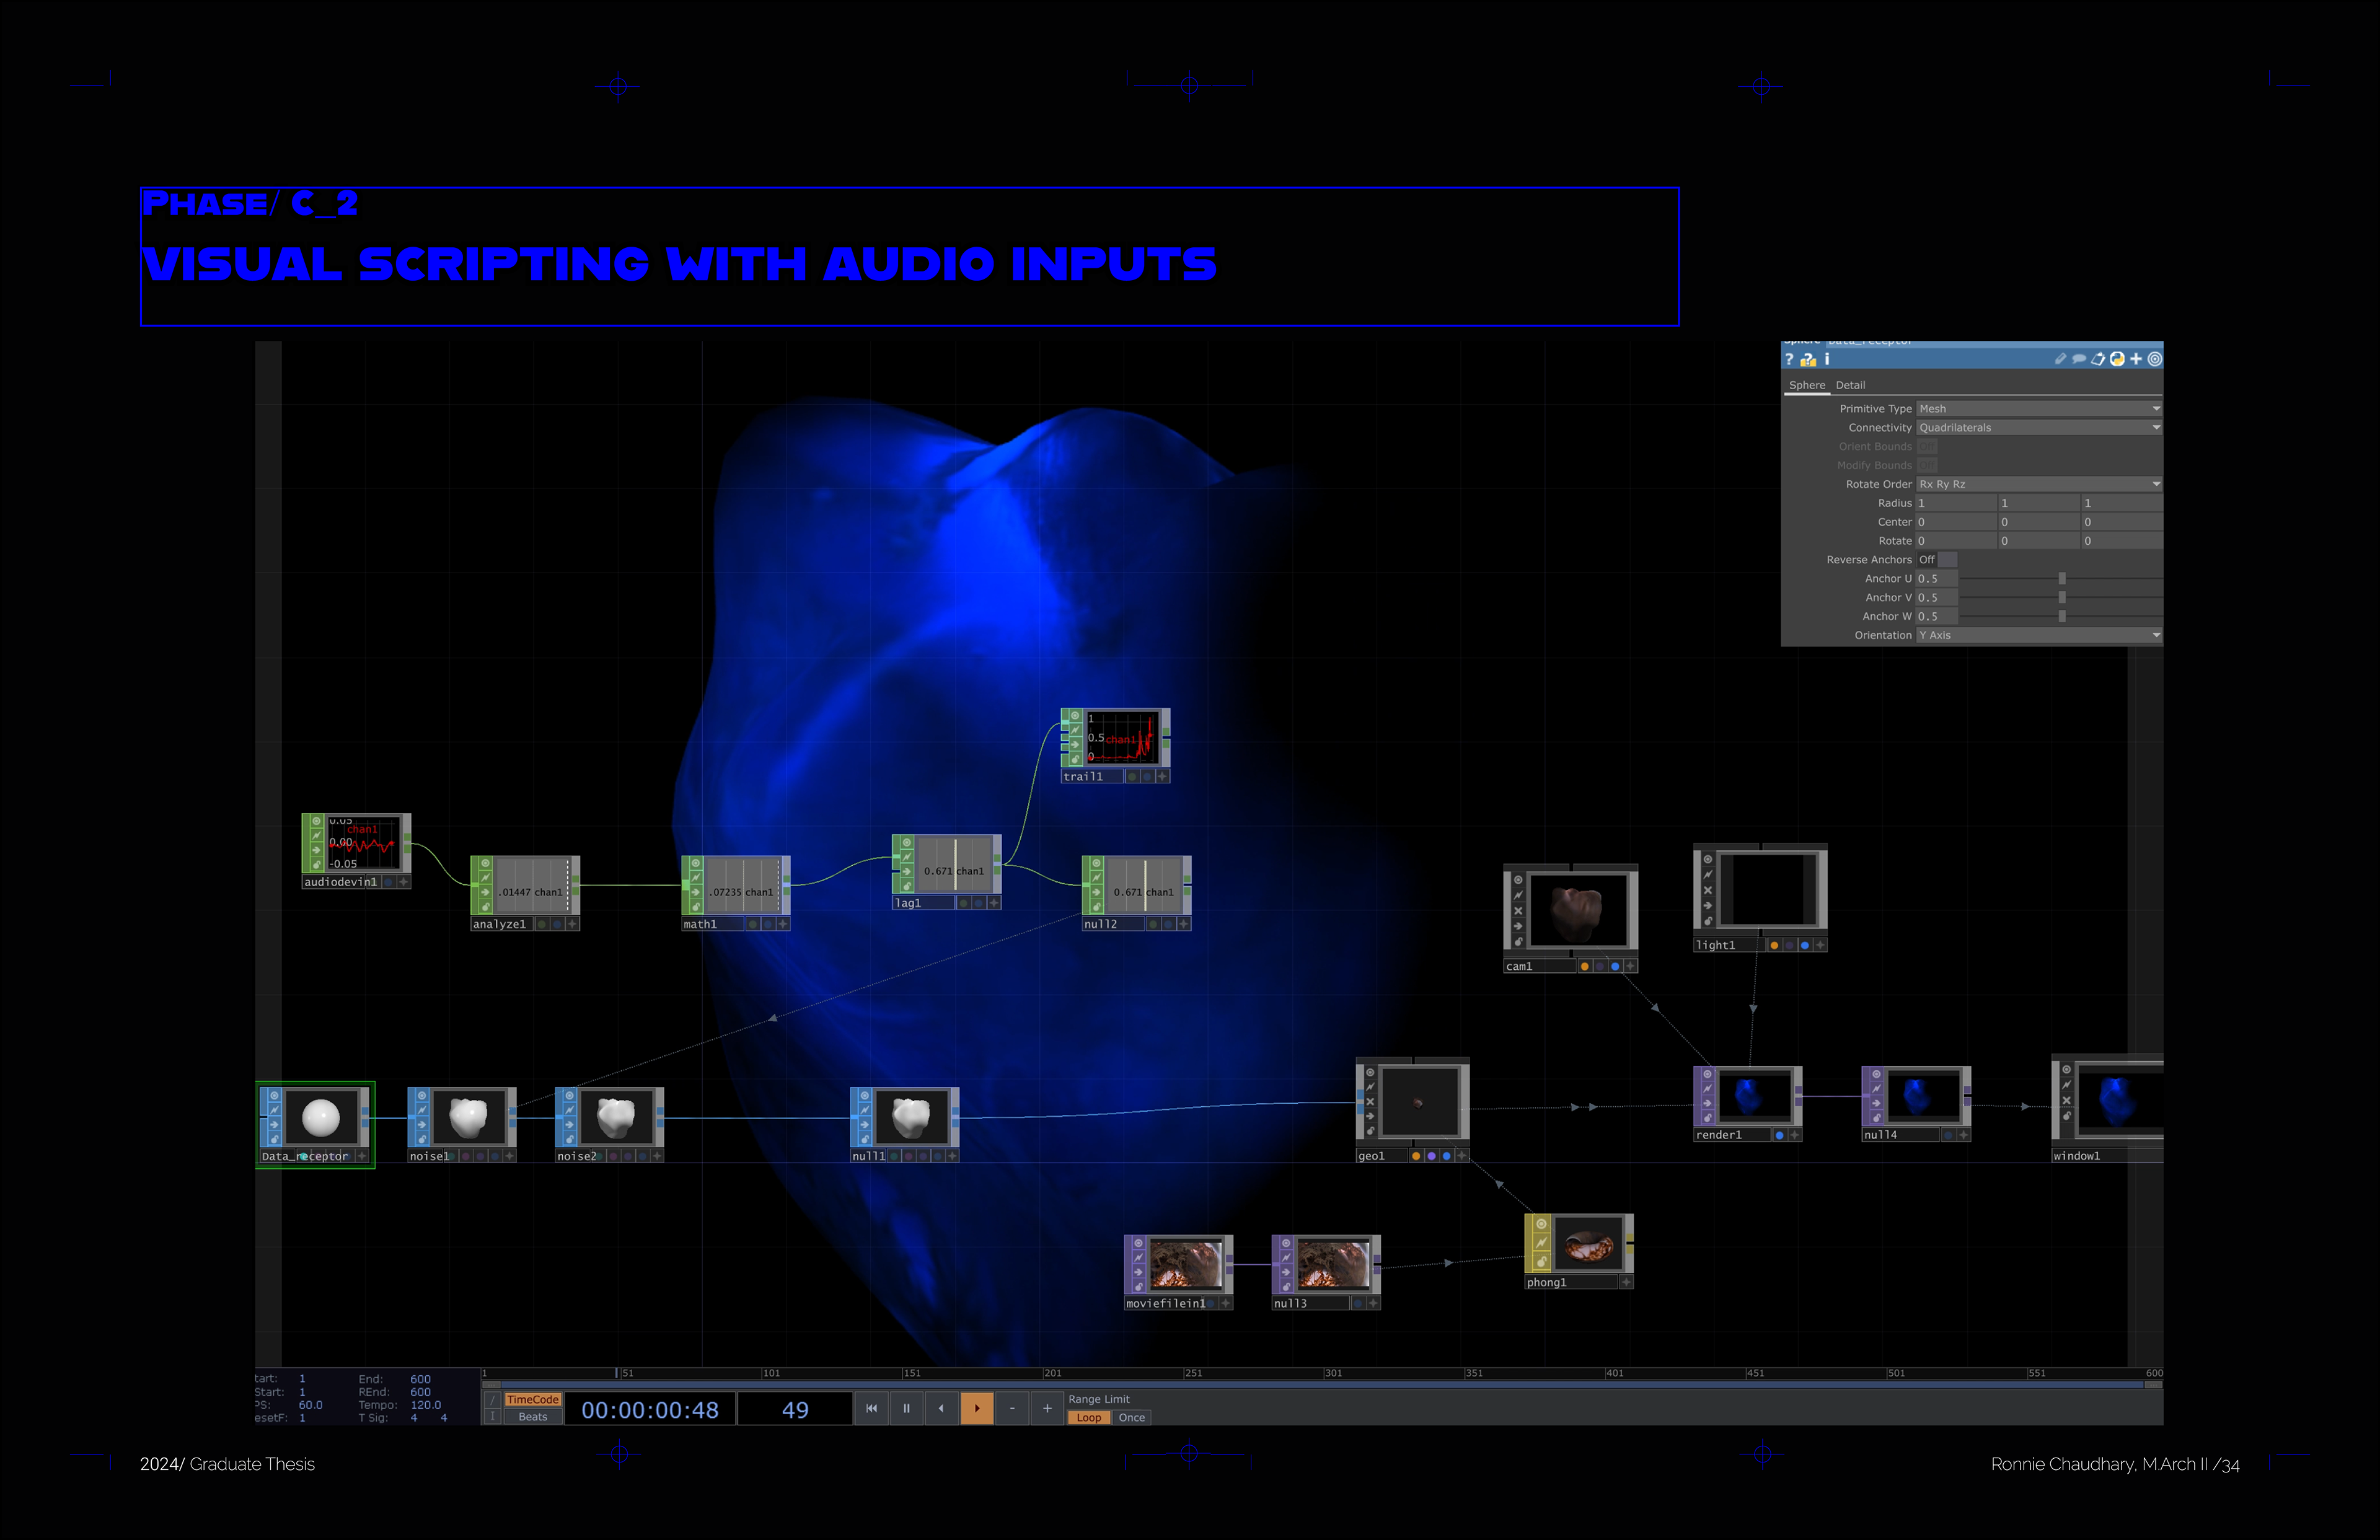Viewport: 2380px width, 1540px height.
Task: Toggle orange render flag on geo1
Action: 1416,1156
